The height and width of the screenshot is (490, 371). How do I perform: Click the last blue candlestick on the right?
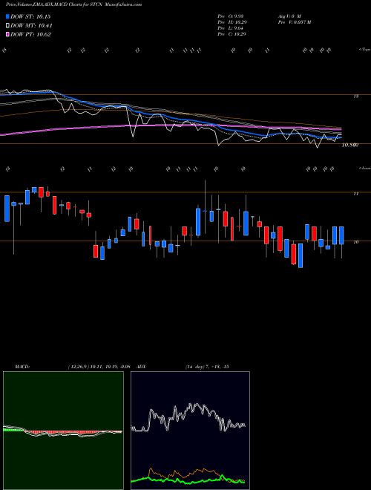click(x=341, y=235)
